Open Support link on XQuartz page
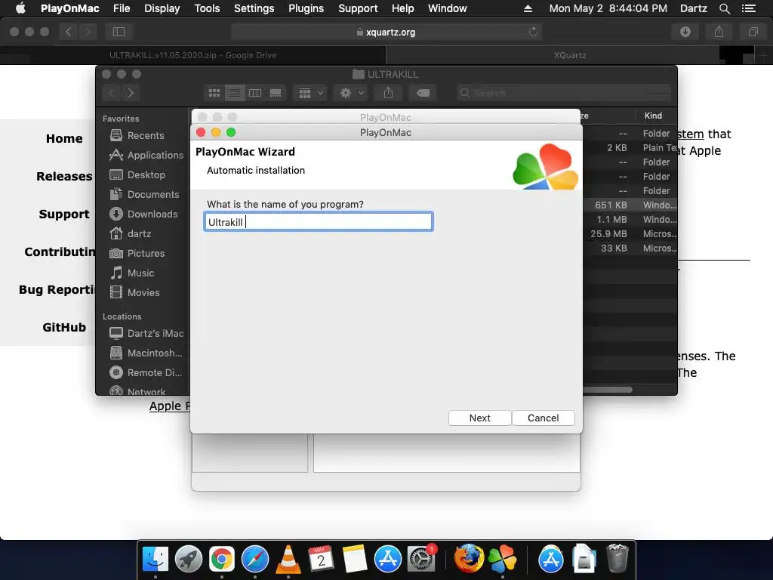This screenshot has height=580, width=773. [x=64, y=214]
